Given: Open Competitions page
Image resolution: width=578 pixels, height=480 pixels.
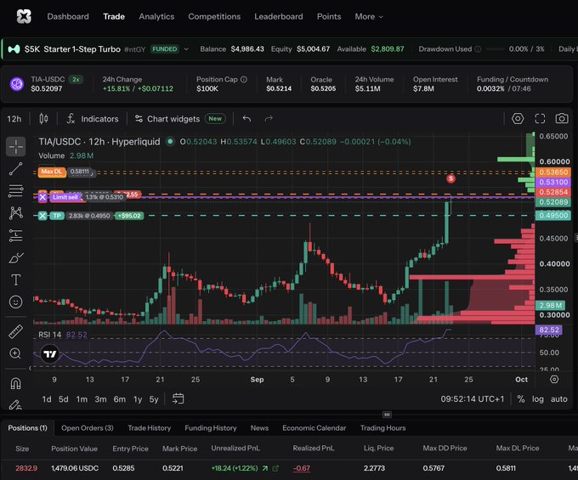Looking at the screenshot, I should point(214,17).
